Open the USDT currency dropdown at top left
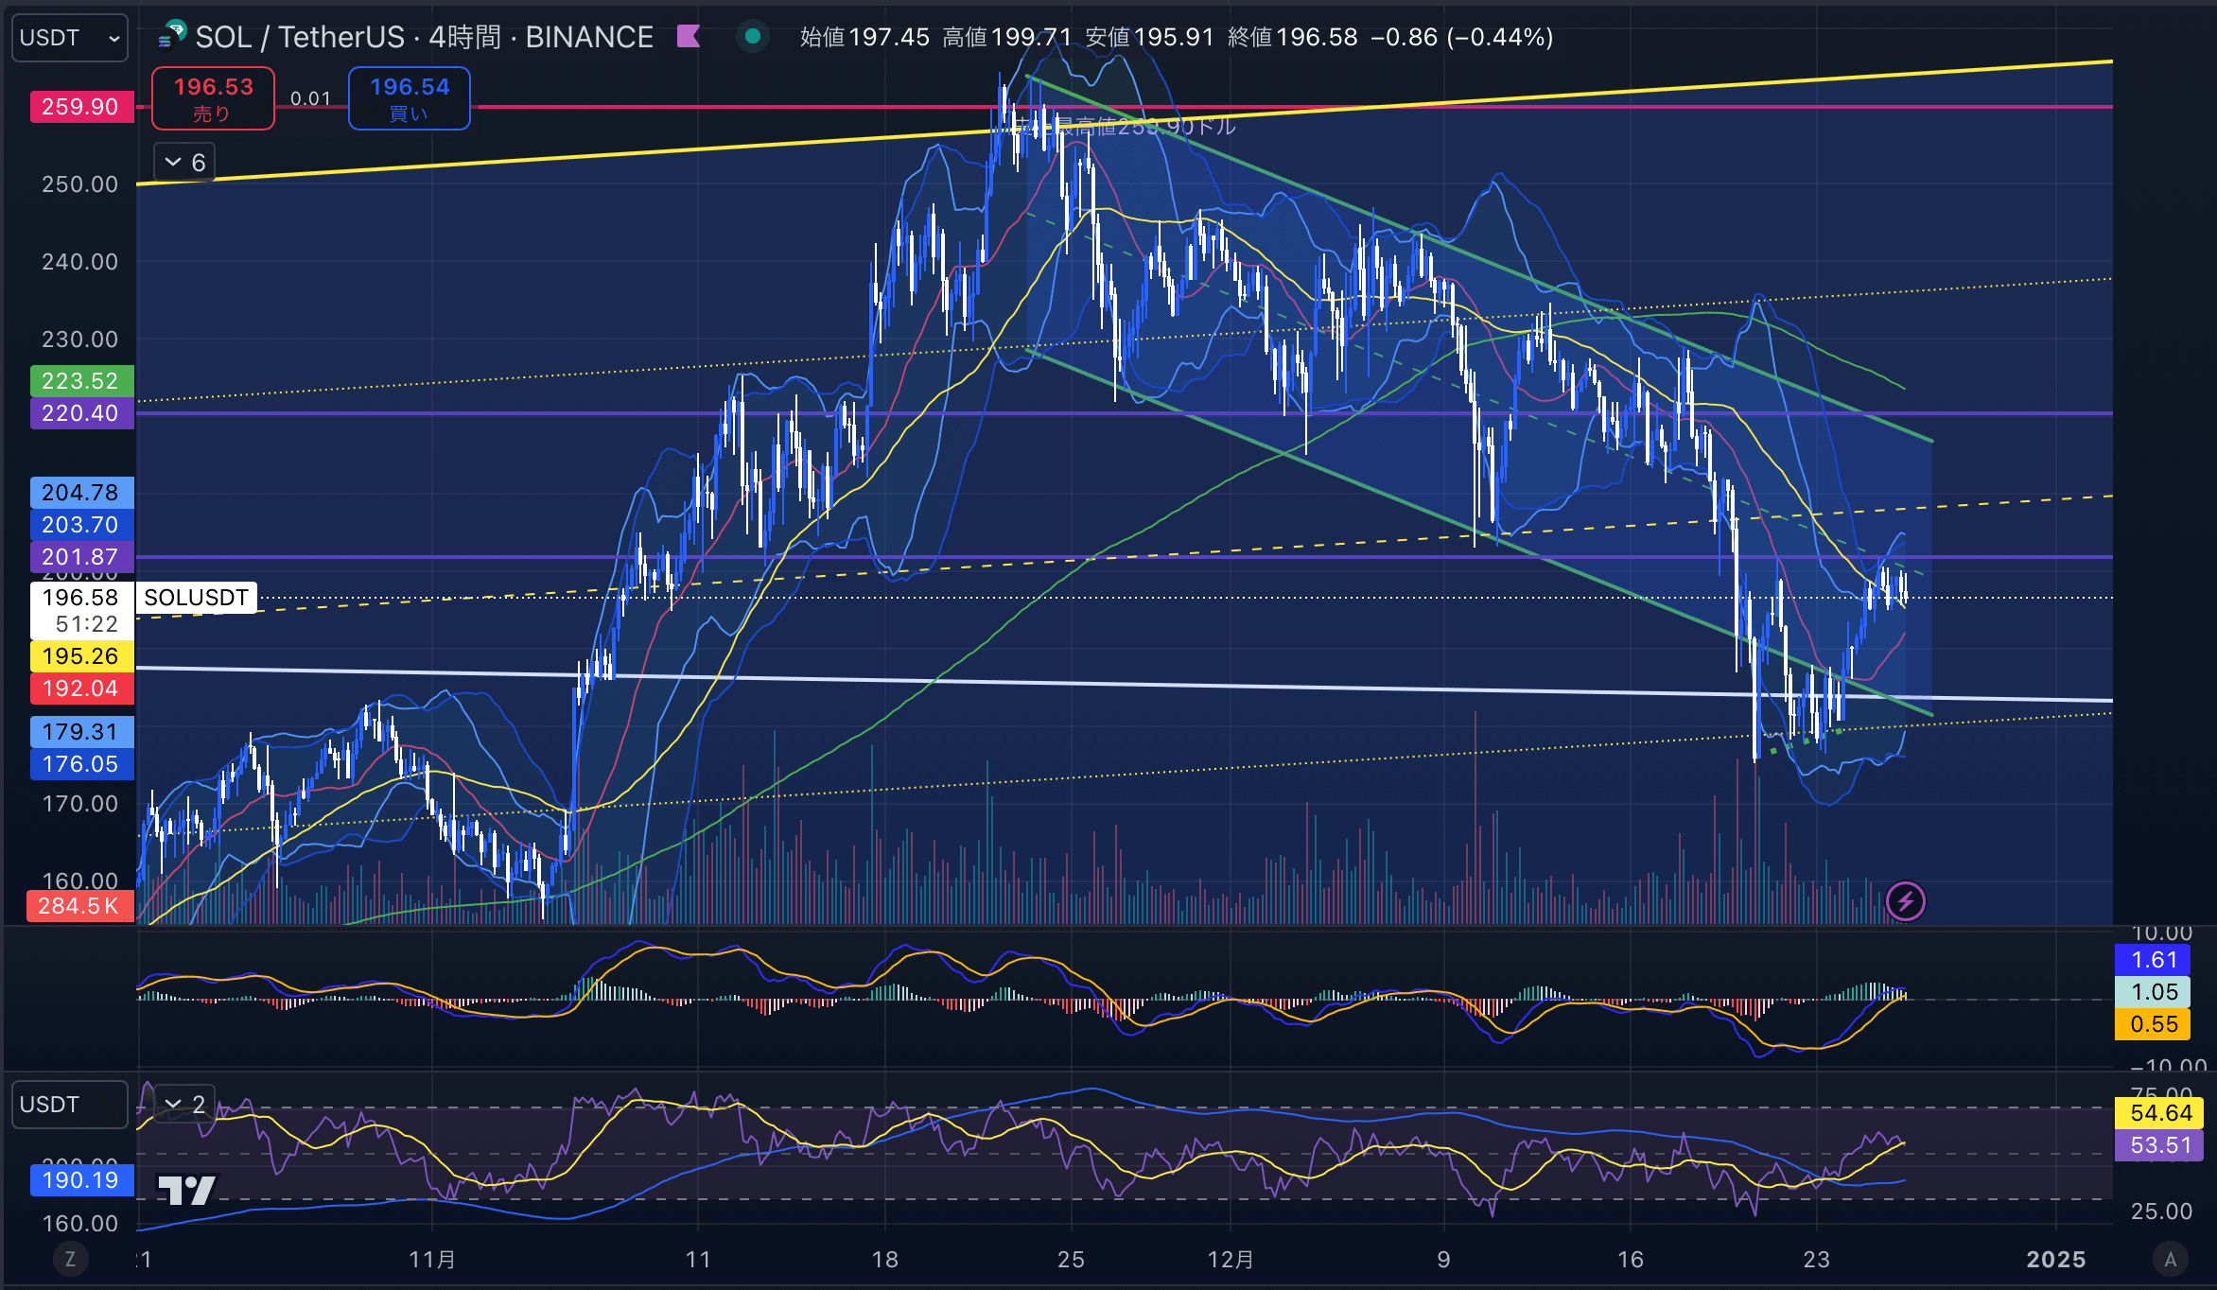This screenshot has width=2217, height=1290. [70, 38]
